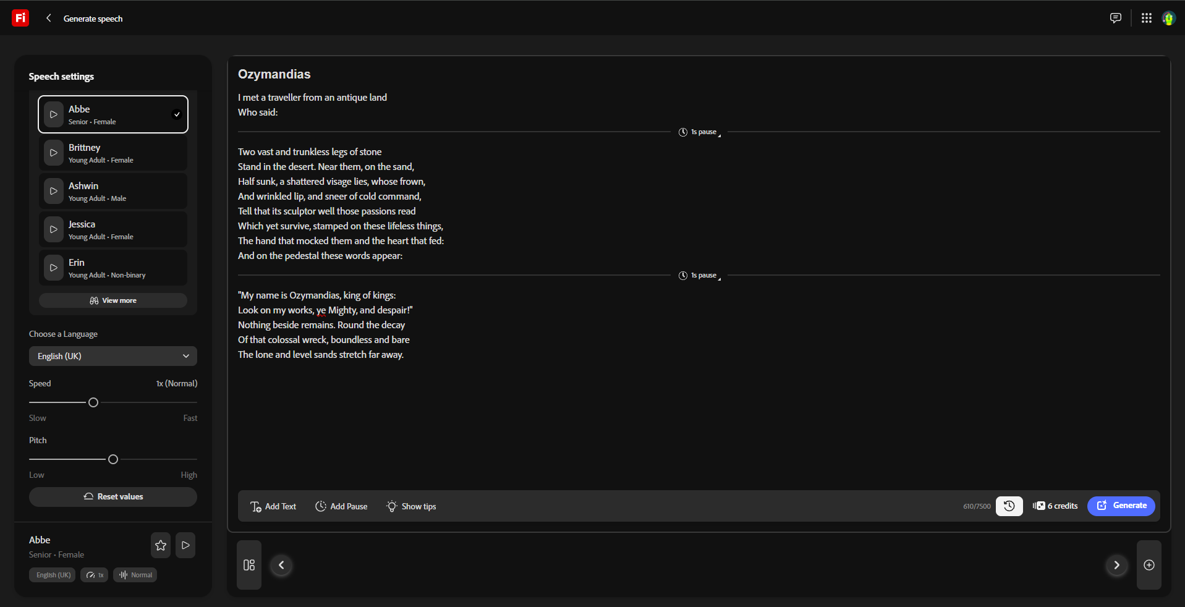This screenshot has width=1185, height=607.
Task: Click the Speed slider handle
Action: pos(93,402)
